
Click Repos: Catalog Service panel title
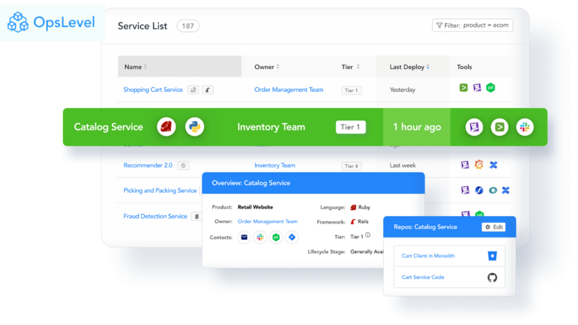pos(425,227)
